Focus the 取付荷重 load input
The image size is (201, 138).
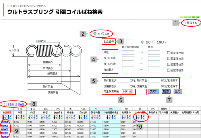[154, 80]
